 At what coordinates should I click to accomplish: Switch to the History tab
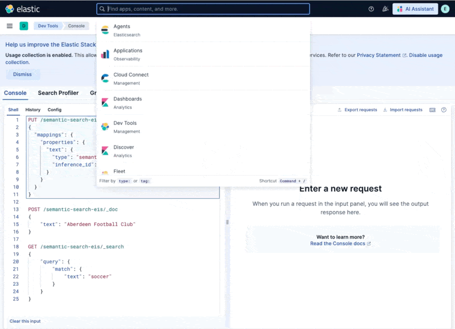pyautogui.click(x=32, y=110)
